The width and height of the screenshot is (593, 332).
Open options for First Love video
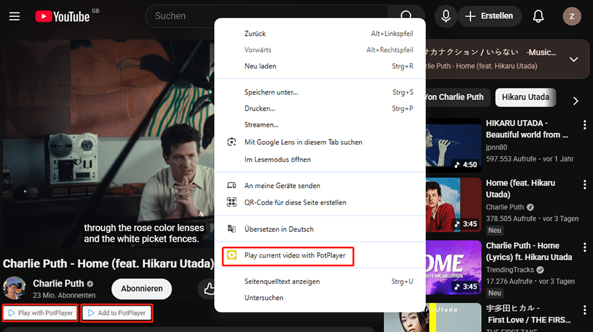click(584, 310)
